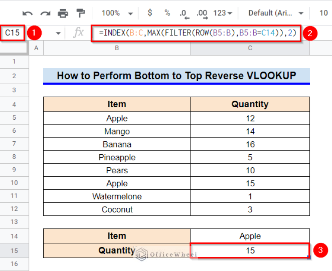The width and height of the screenshot is (332, 271).
Task: Select column A header
Action: tap(36, 48)
